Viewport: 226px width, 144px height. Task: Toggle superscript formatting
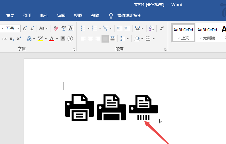19,39
